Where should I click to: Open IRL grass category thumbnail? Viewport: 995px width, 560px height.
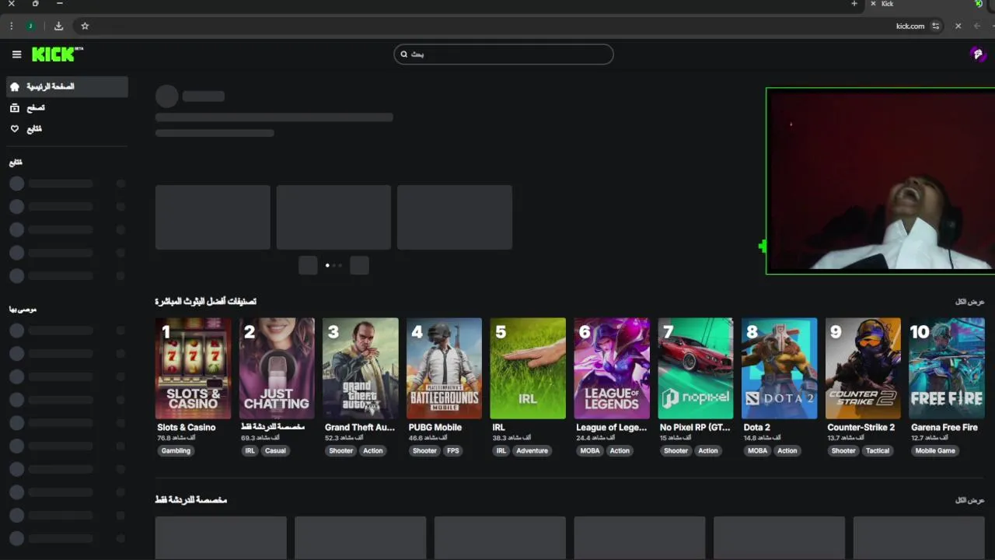[x=528, y=369]
